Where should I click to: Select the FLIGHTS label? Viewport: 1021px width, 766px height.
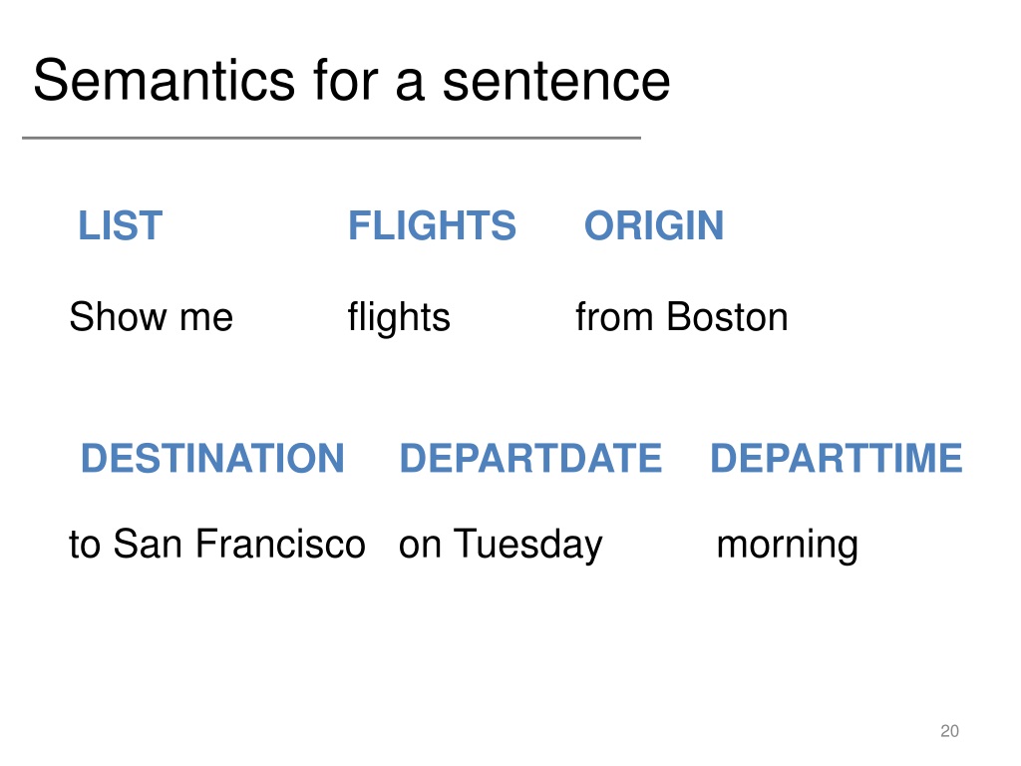[432, 225]
